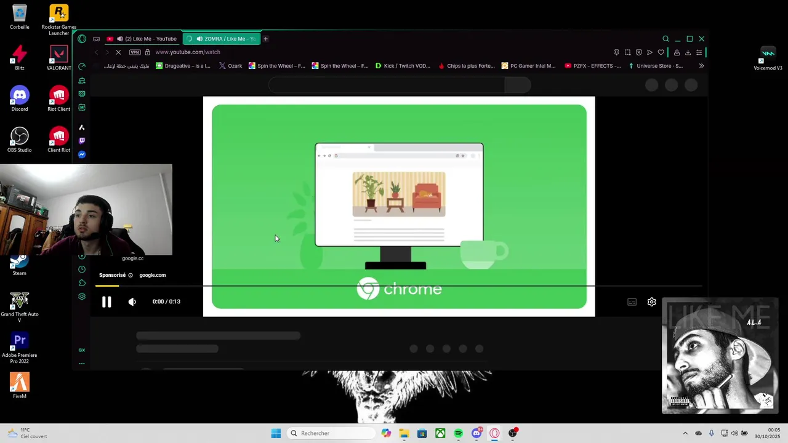788x443 pixels.
Task: Click the GX Corner sidebar icon
Action: pyautogui.click(x=82, y=350)
